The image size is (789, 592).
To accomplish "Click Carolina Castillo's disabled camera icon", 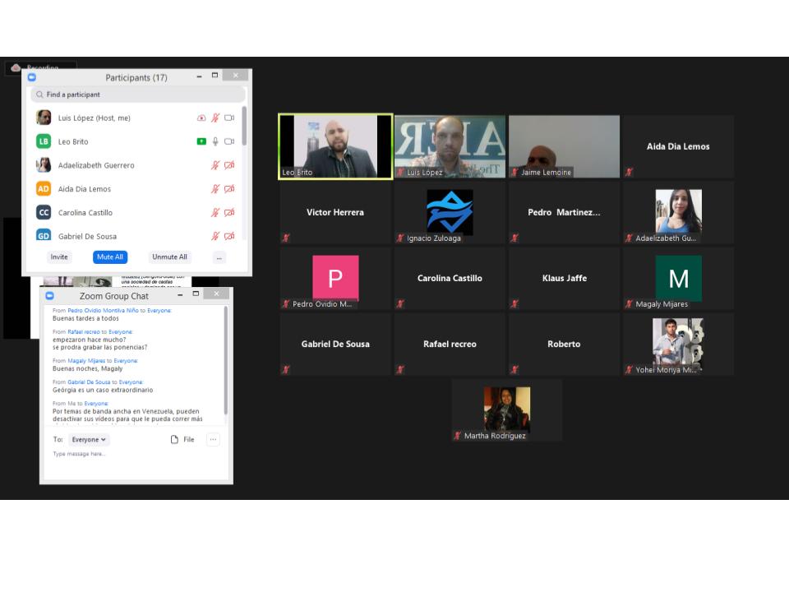I will coord(229,212).
